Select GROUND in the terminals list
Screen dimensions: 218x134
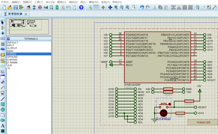12,57
